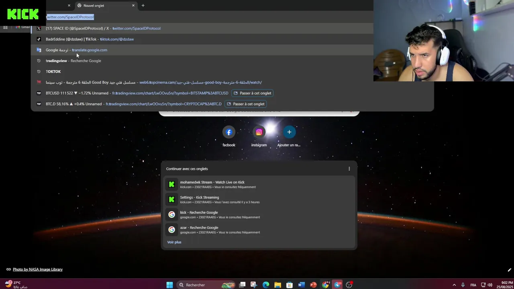514x289 pixels.
Task: Switch to Chrome on the taskbar
Action: pos(325,285)
